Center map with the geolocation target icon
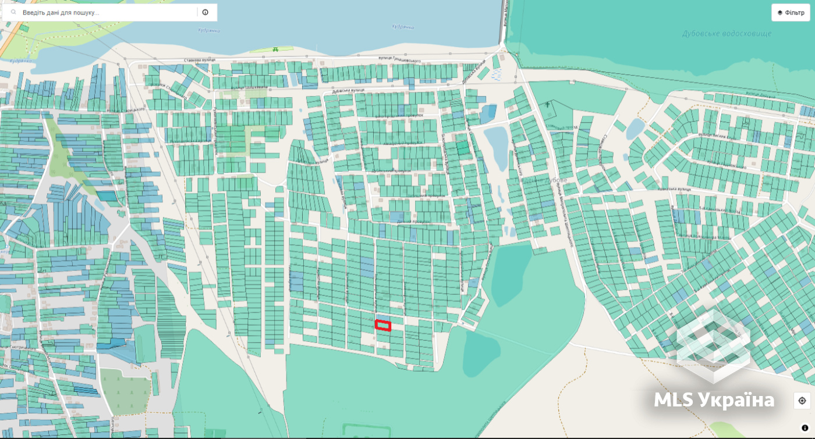 coord(802,401)
